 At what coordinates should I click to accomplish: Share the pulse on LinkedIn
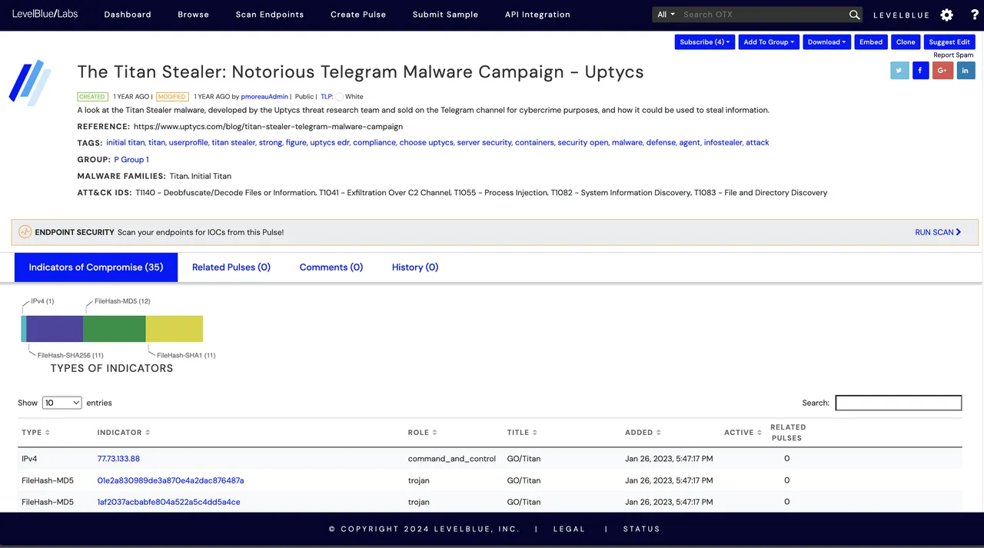[966, 70]
